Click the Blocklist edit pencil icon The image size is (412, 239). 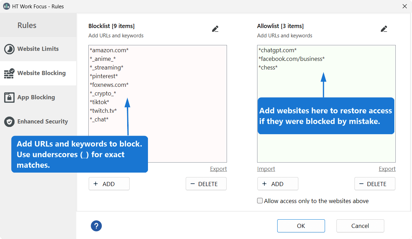pos(215,29)
